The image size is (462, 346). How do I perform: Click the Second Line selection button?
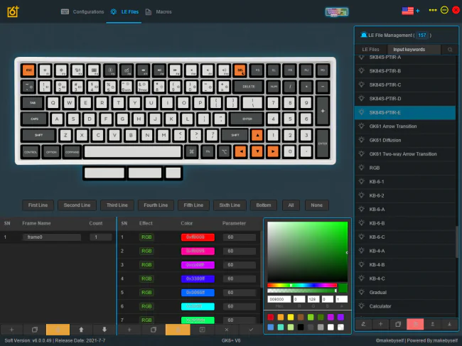point(77,205)
